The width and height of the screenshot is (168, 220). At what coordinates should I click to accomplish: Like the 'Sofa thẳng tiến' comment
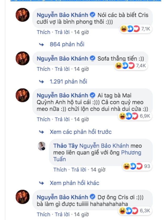(43, 69)
